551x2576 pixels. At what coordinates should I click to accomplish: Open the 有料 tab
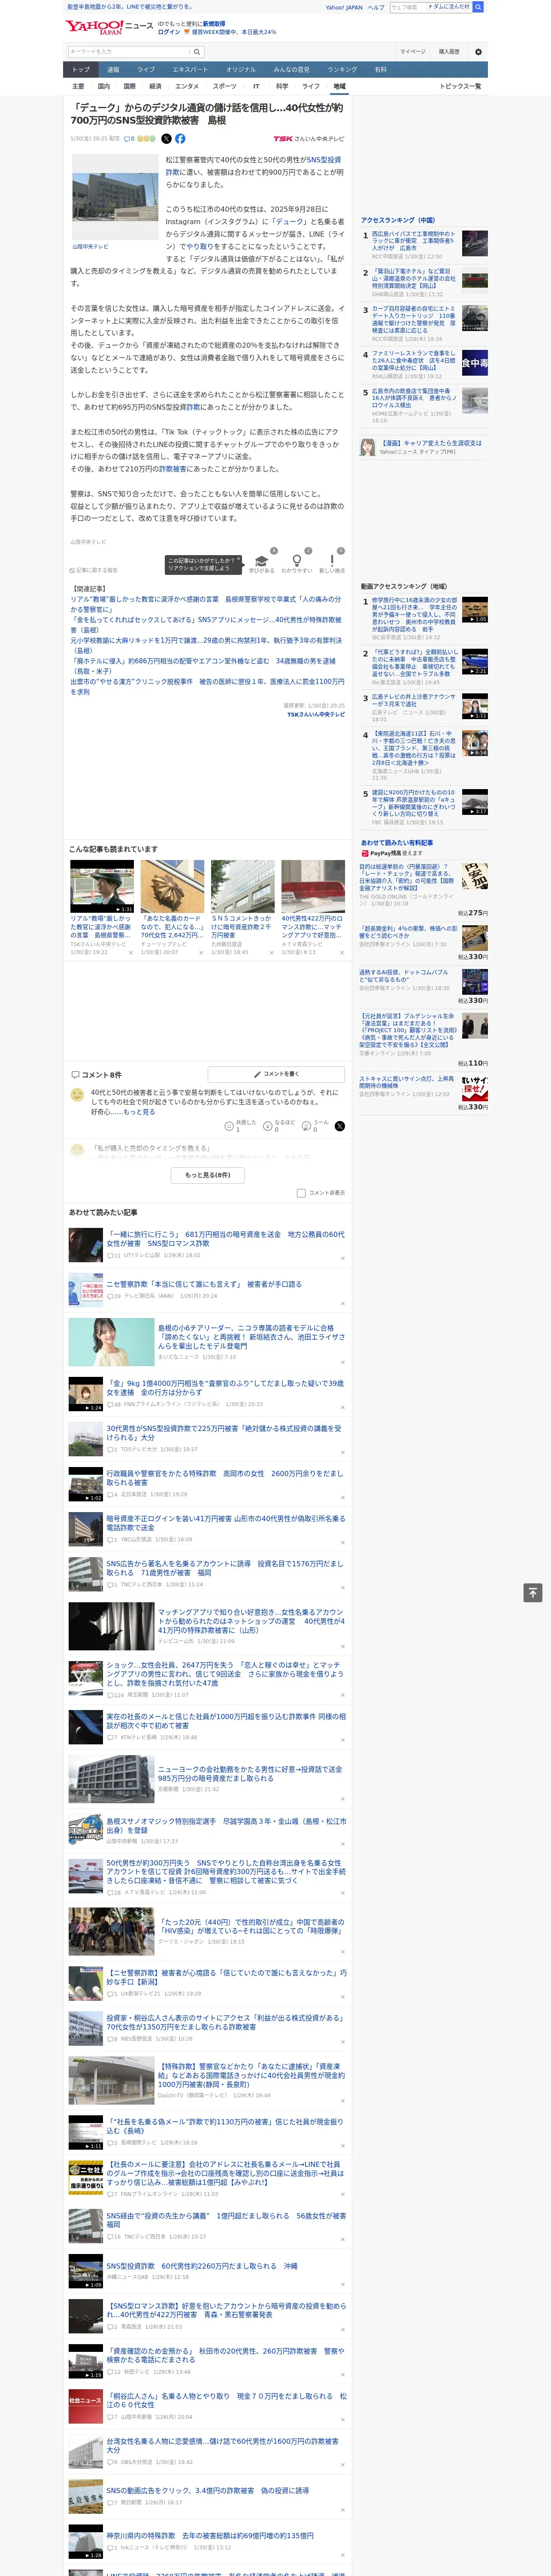coord(380,70)
